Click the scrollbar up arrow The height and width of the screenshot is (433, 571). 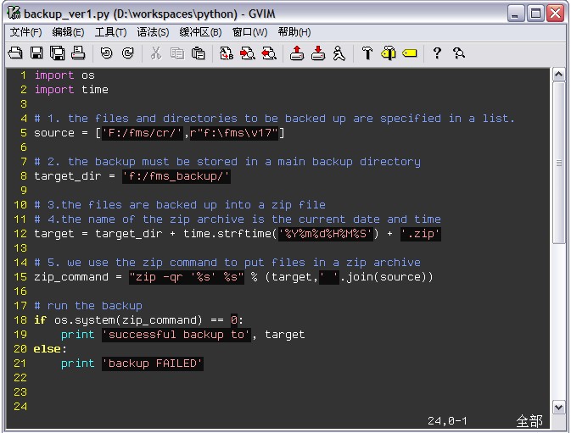pos(558,75)
